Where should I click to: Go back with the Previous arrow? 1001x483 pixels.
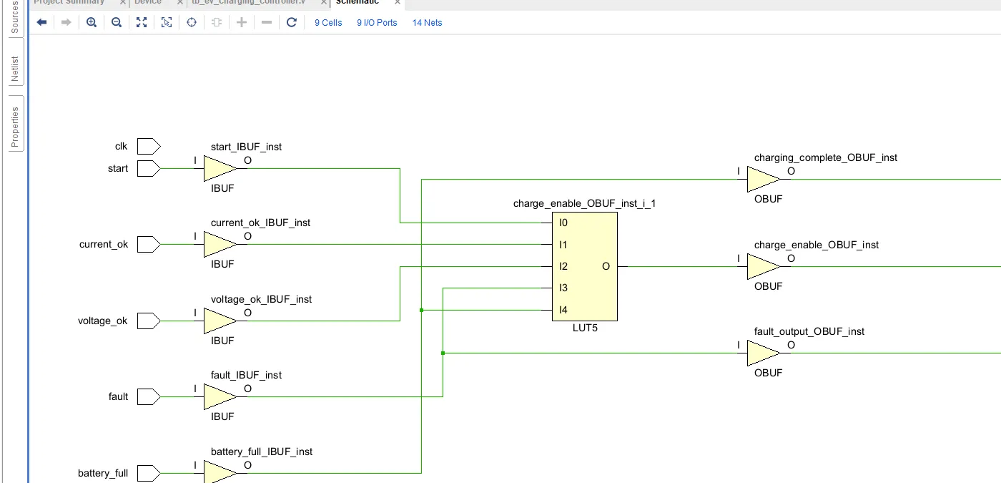tap(41, 22)
